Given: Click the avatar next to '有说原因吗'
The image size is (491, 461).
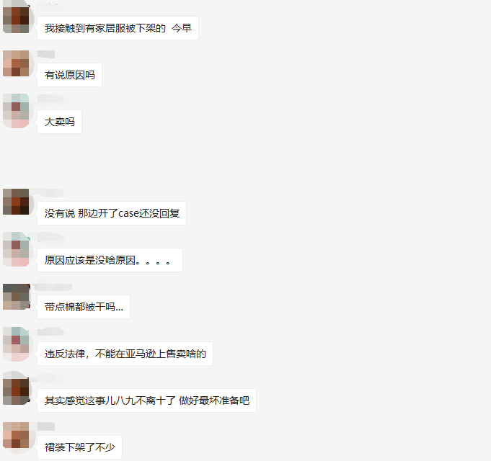Looking at the screenshot, I should click(x=17, y=63).
